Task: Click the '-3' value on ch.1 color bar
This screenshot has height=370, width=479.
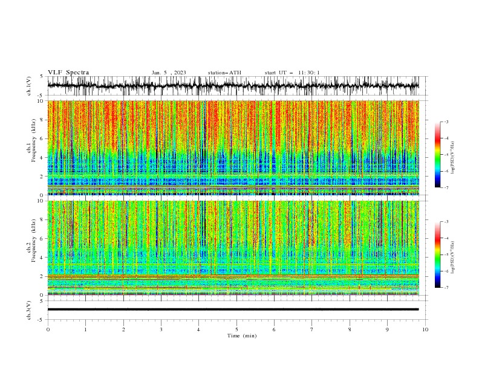Action: [446, 122]
